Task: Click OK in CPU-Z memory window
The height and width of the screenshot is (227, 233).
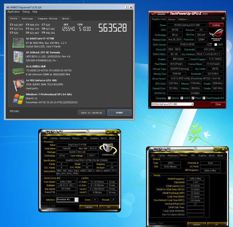Action: tap(216, 224)
